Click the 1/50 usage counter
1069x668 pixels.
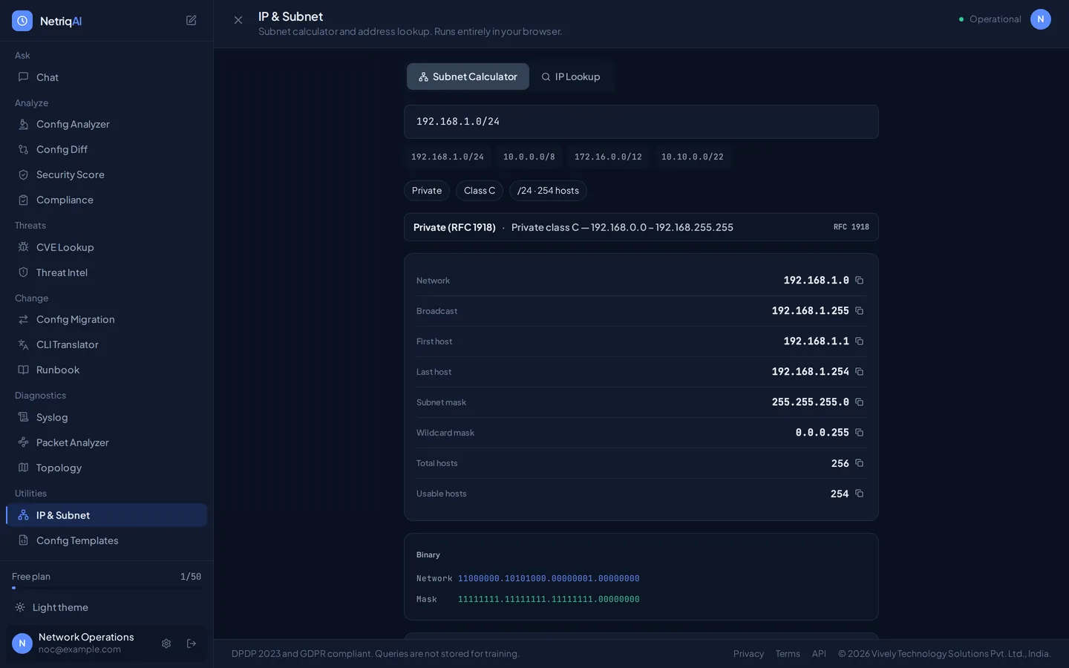tap(191, 577)
